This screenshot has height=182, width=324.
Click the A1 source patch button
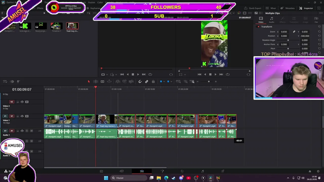point(5,131)
